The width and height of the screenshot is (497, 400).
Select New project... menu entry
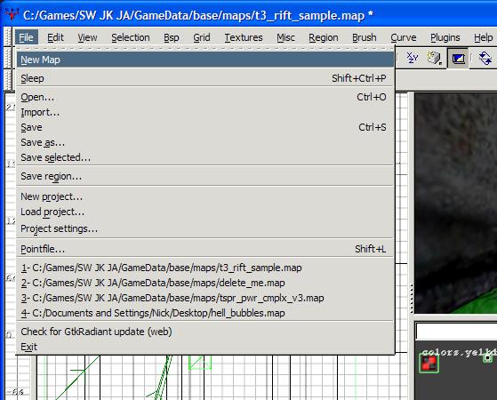[205, 196]
